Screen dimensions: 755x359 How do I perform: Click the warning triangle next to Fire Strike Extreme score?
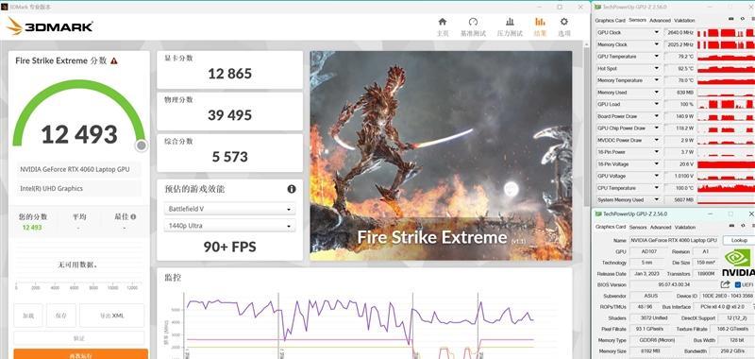pyautogui.click(x=113, y=60)
